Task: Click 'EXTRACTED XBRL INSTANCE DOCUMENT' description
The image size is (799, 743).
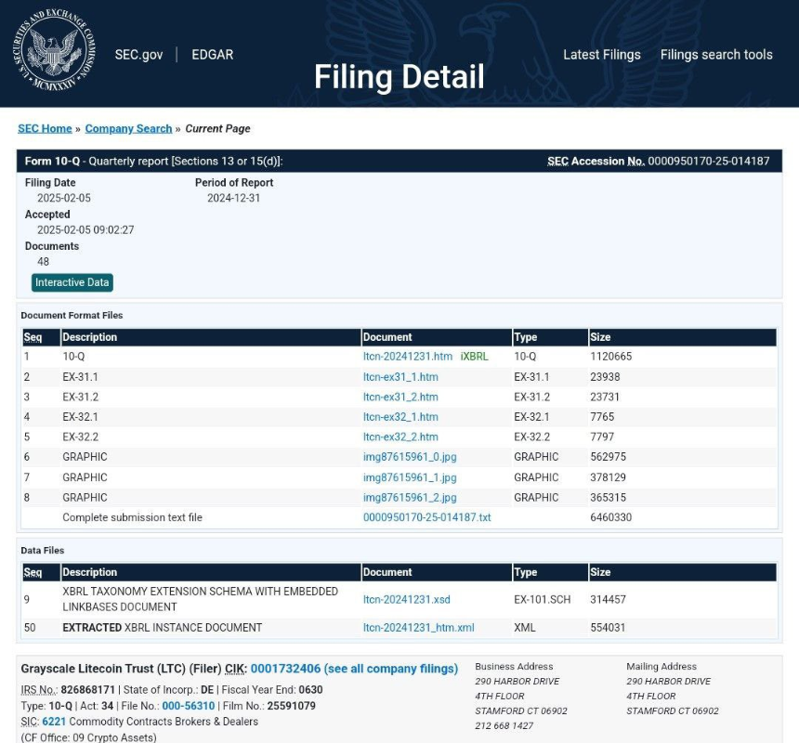Action: click(162, 628)
